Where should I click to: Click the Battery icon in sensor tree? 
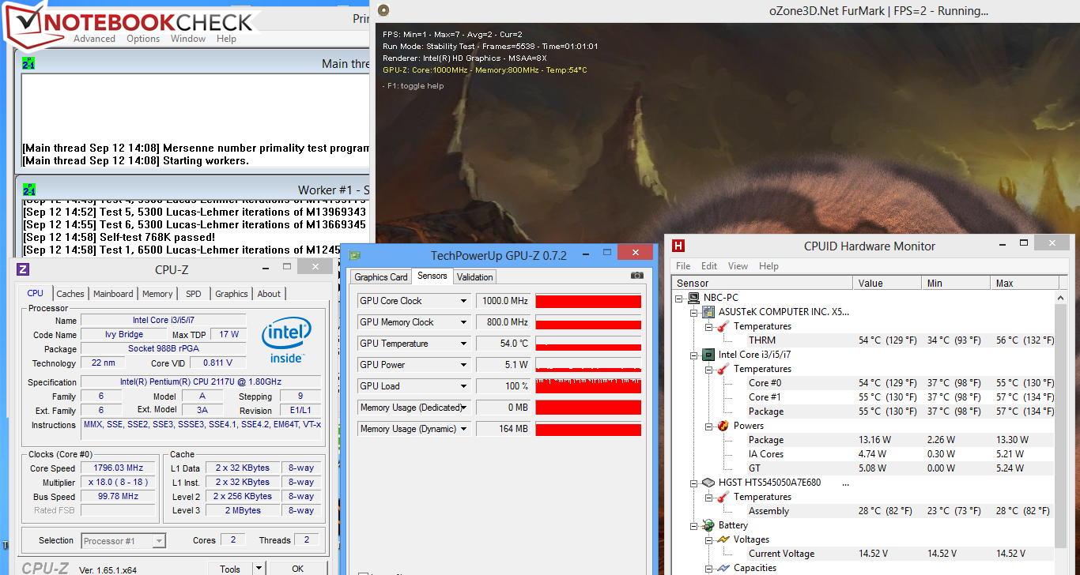(709, 525)
